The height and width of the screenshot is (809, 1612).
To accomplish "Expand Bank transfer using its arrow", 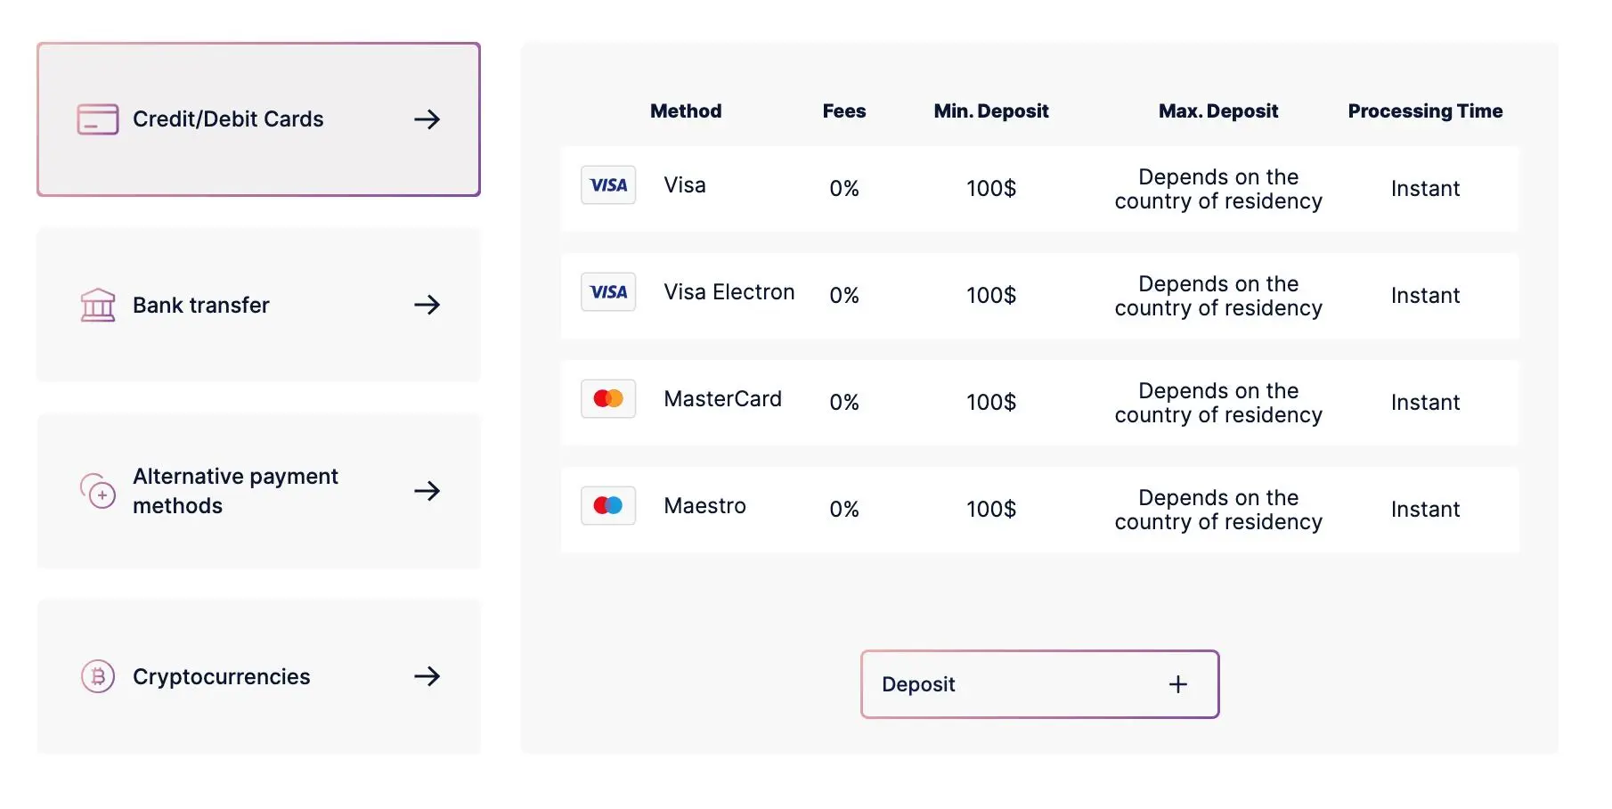I will [427, 305].
